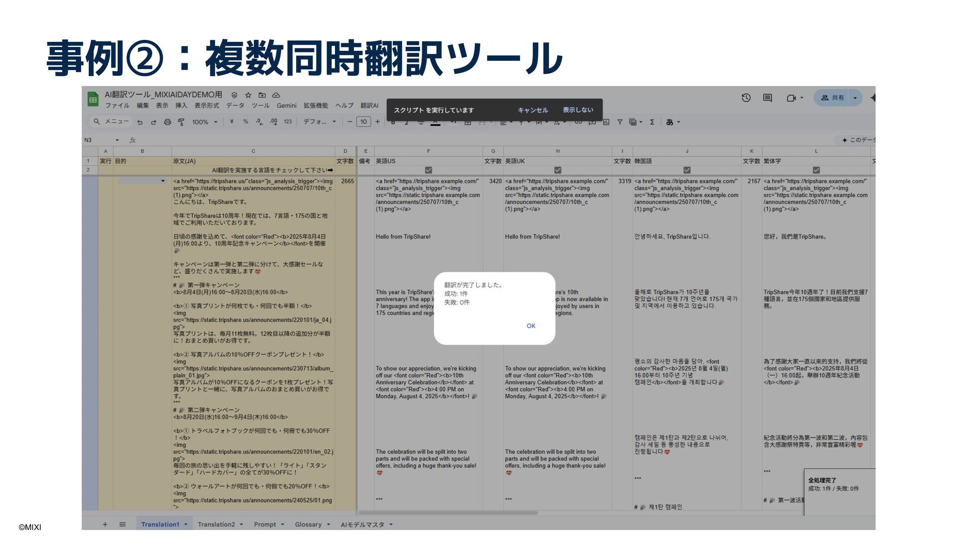This screenshot has width=957, height=538.
Task: Click the functions sigma icon
Action: [x=652, y=122]
